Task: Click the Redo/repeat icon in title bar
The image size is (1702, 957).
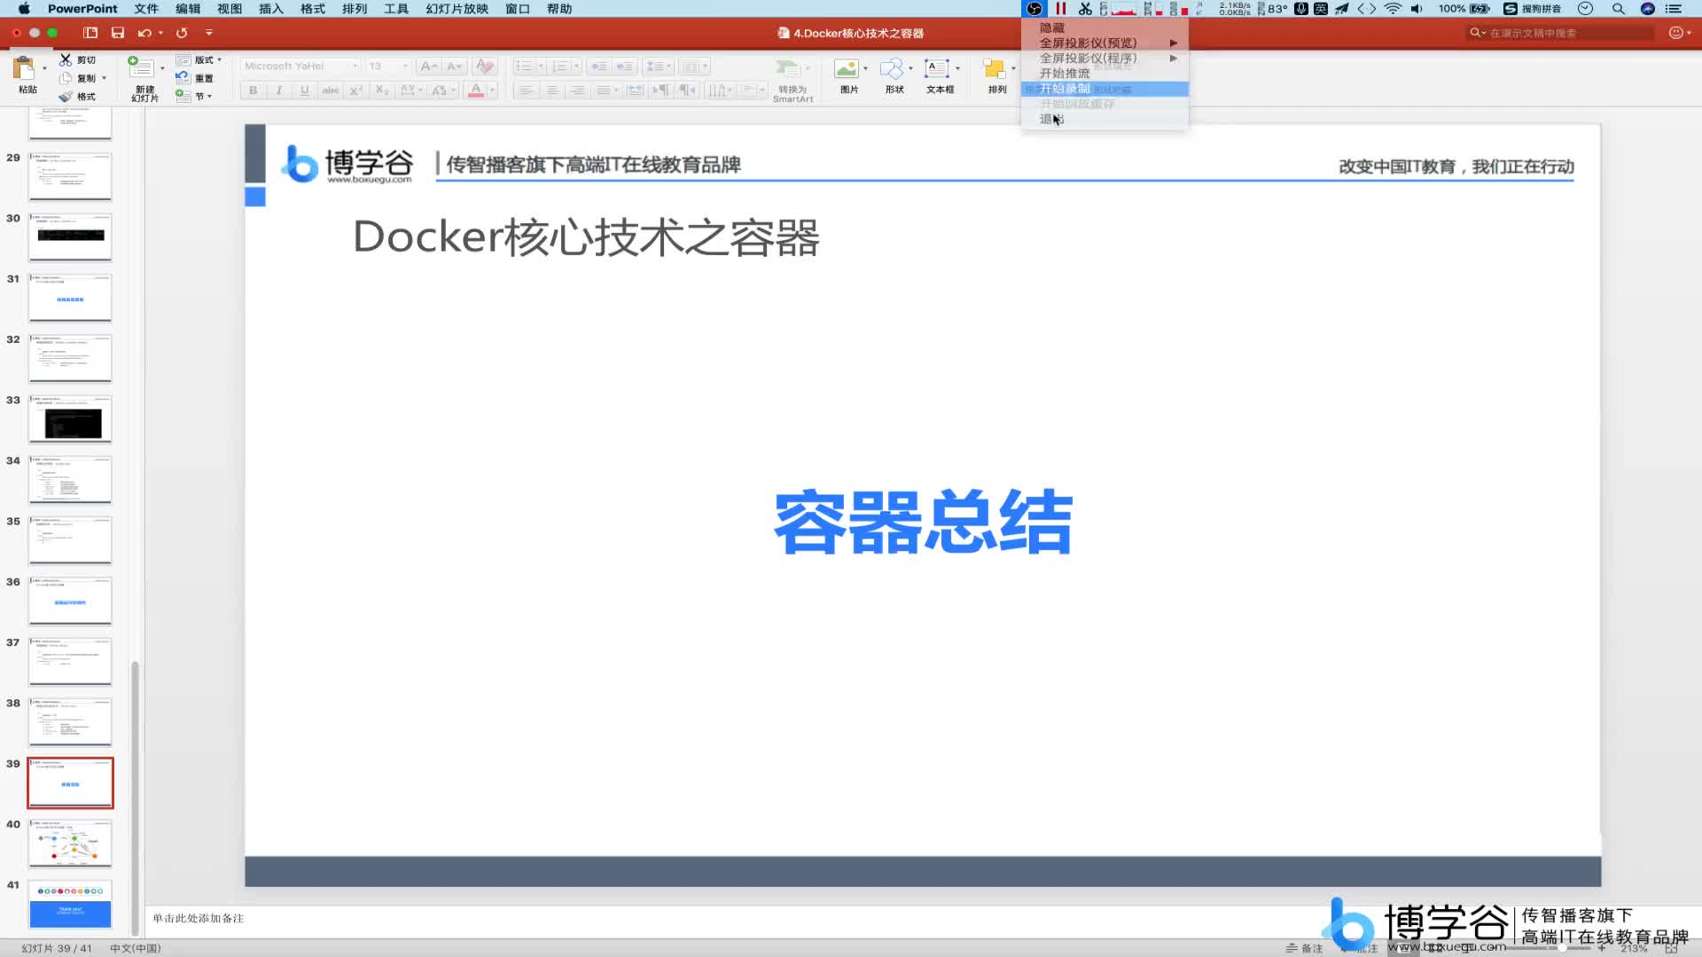Action: point(182,33)
